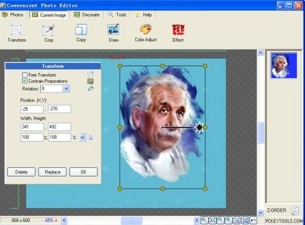Click the top-left green handle of selection
This screenshot has height=225, width=305.
(x=120, y=66)
